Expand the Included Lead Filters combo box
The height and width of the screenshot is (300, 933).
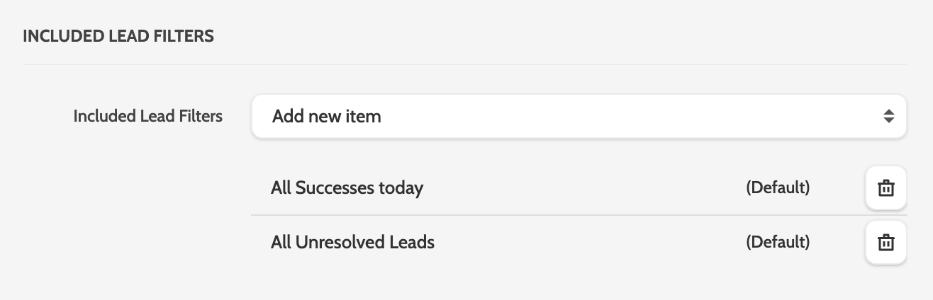click(579, 116)
